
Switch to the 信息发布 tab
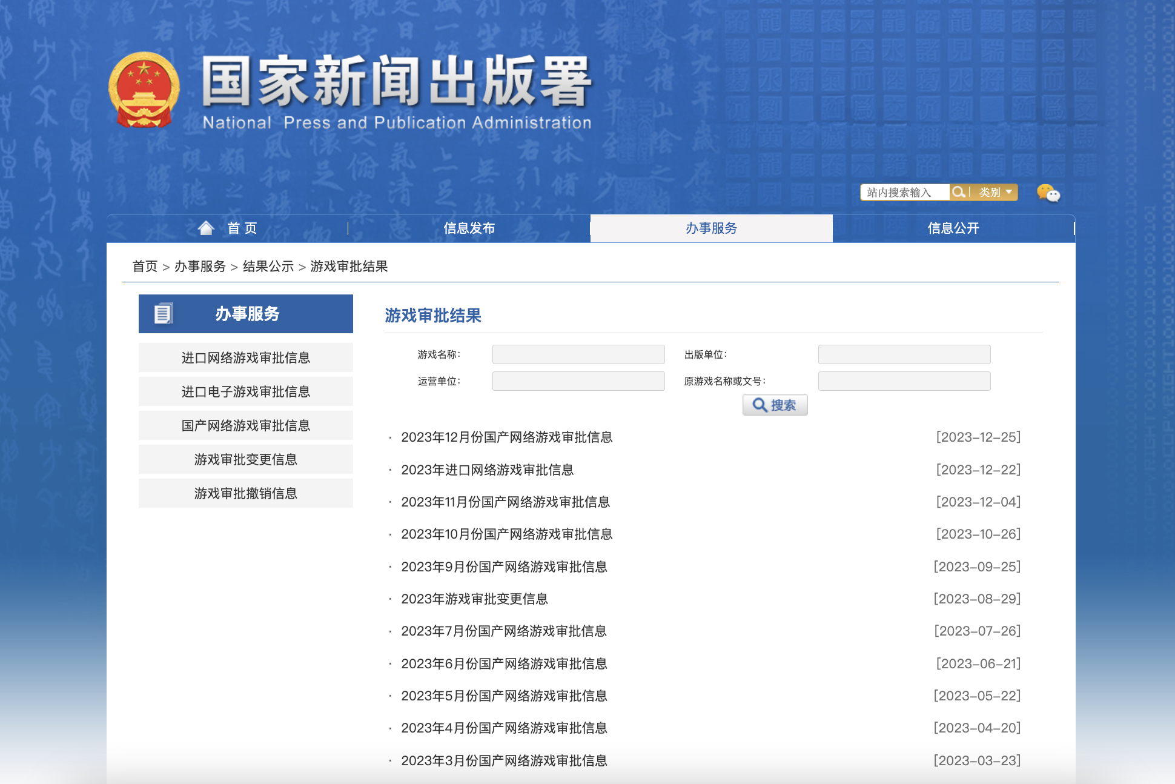pos(469,228)
